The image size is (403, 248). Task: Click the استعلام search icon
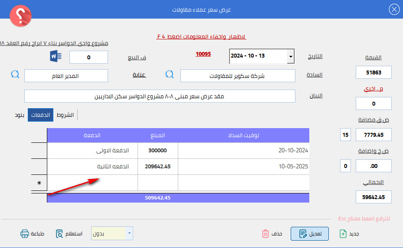60,234
